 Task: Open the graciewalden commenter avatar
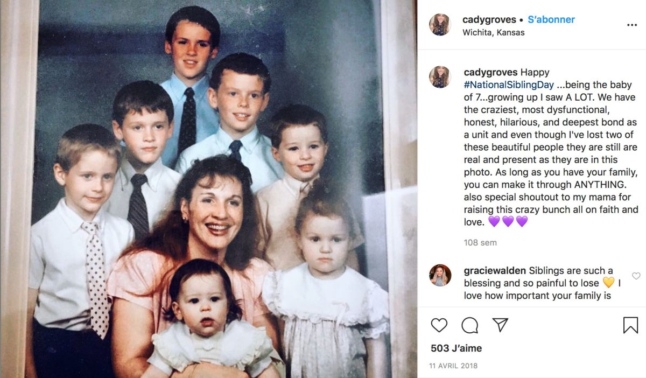(440, 275)
